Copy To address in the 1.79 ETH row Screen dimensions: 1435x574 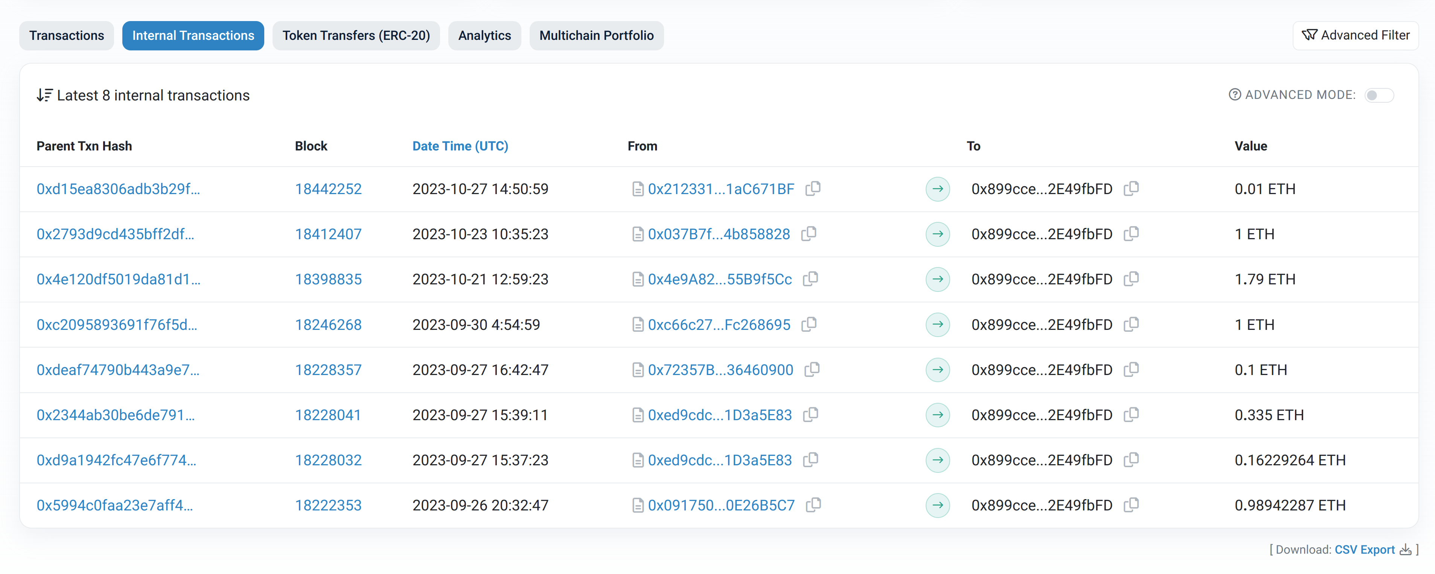click(x=1131, y=278)
